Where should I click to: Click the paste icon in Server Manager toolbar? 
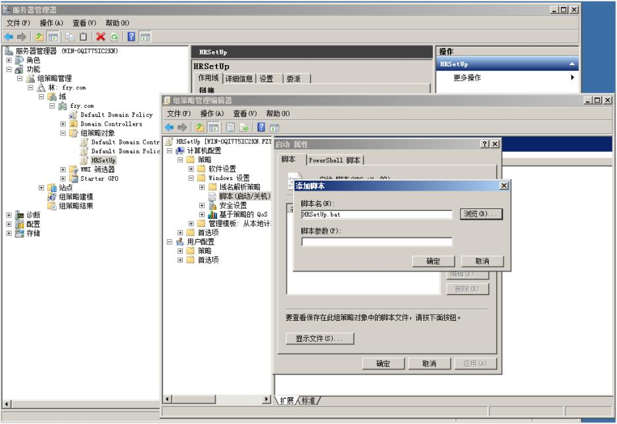[x=82, y=35]
